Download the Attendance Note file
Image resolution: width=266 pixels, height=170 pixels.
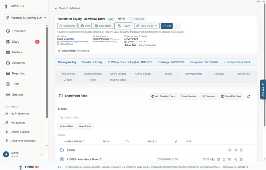[x=213, y=159]
